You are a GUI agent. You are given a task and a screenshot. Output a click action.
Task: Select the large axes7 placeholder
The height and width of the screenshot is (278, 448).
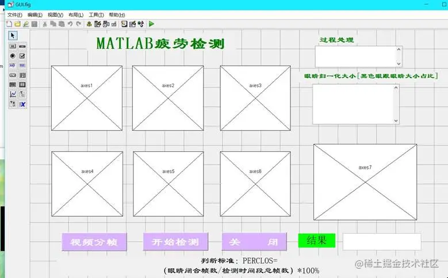(x=365, y=182)
